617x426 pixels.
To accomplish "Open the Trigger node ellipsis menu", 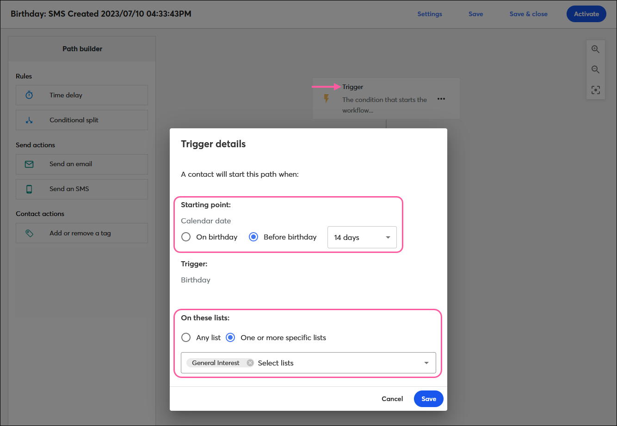I will (441, 99).
